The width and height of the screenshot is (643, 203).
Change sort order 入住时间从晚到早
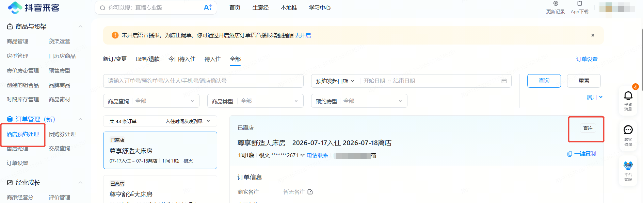pyautogui.click(x=188, y=121)
